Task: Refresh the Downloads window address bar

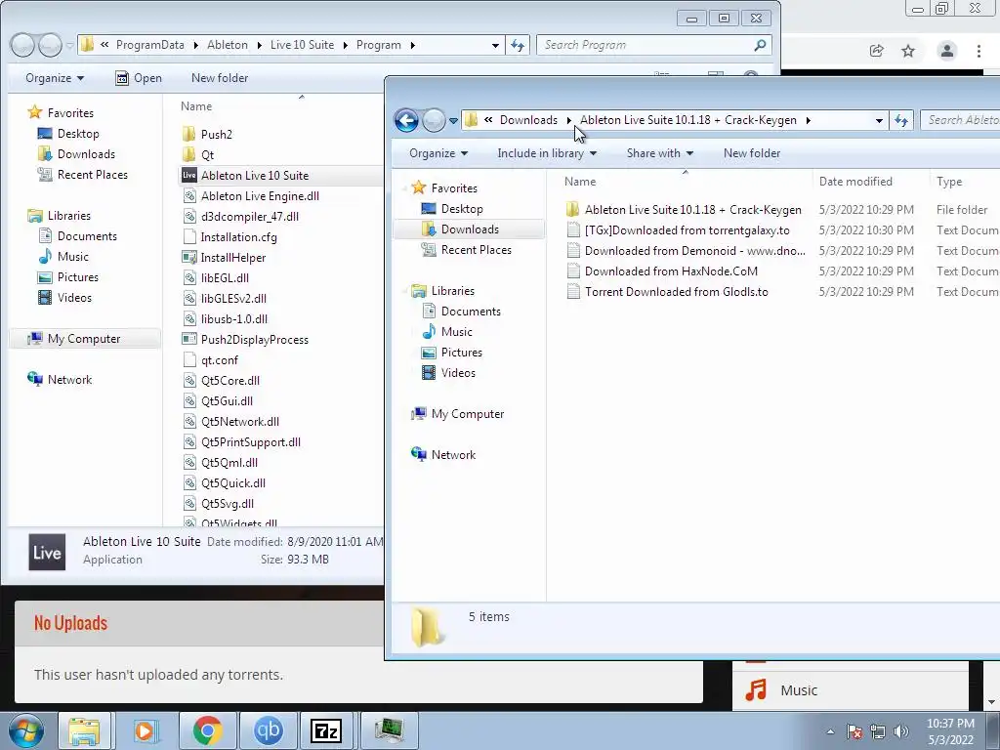Action: [901, 120]
